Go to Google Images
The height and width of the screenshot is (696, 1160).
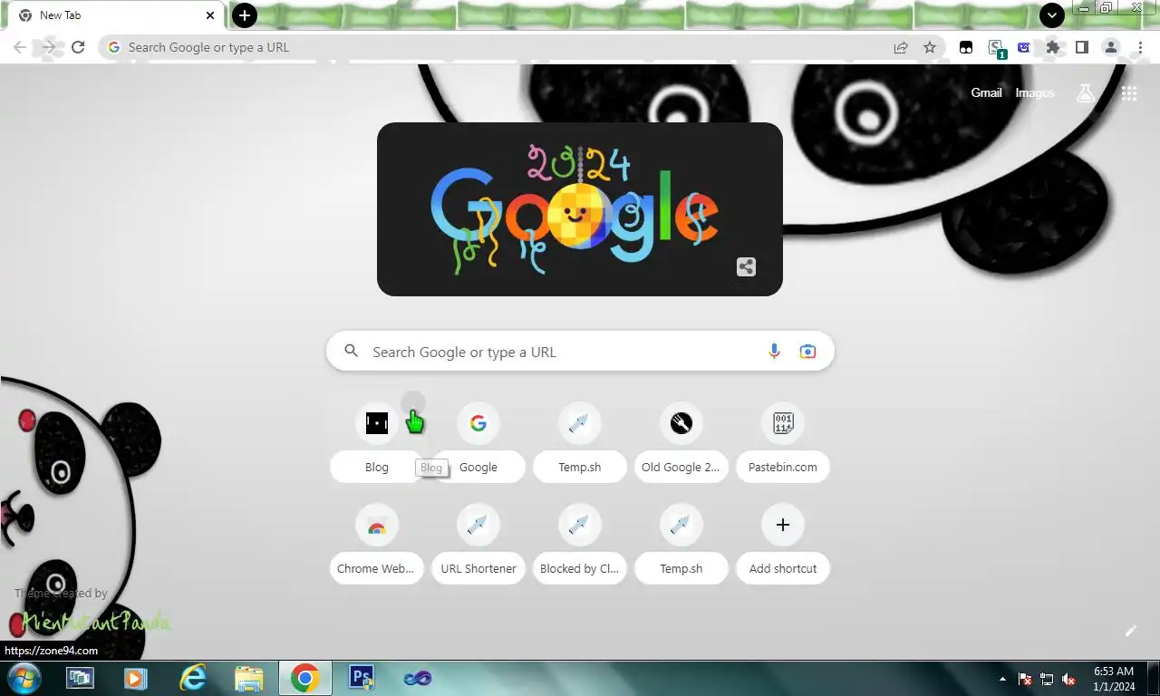[1034, 92]
